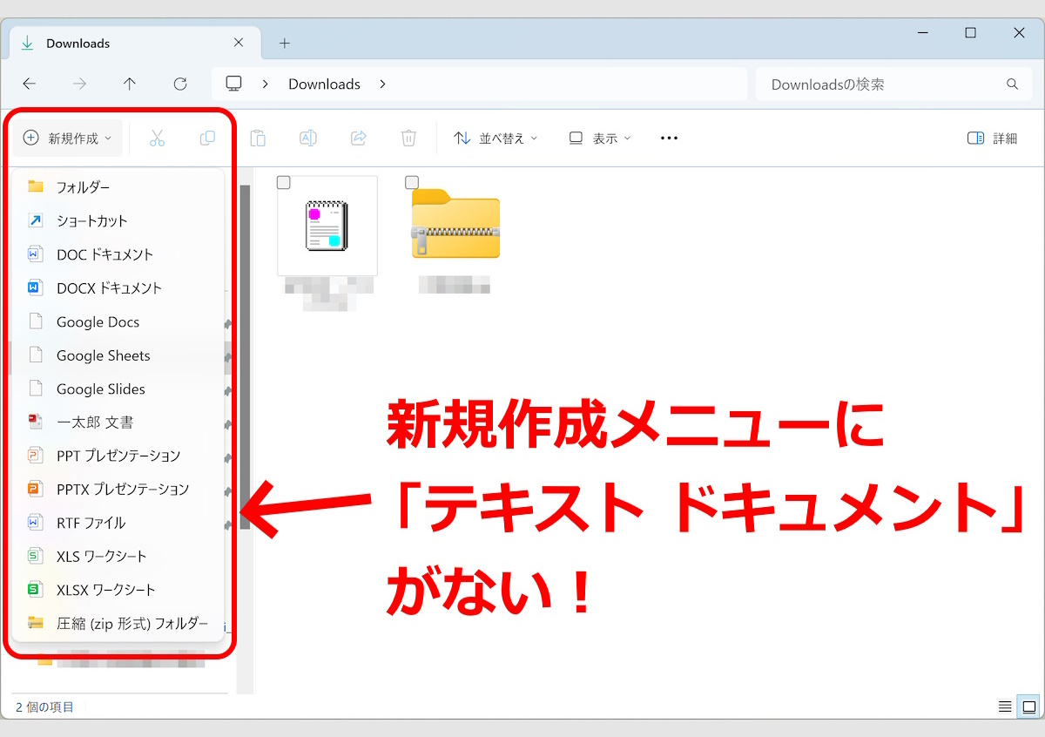Select DOCX ドキュメント menu entry
Screen dimensions: 1045x737
(109, 288)
